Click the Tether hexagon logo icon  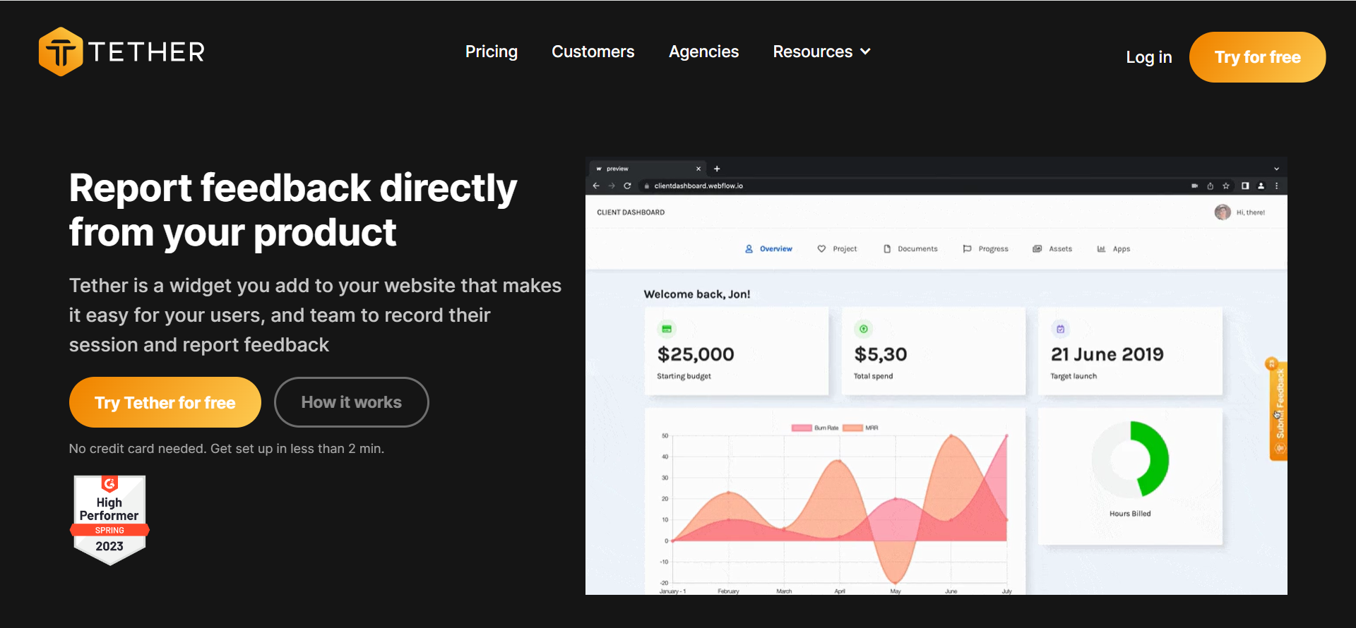tap(61, 52)
